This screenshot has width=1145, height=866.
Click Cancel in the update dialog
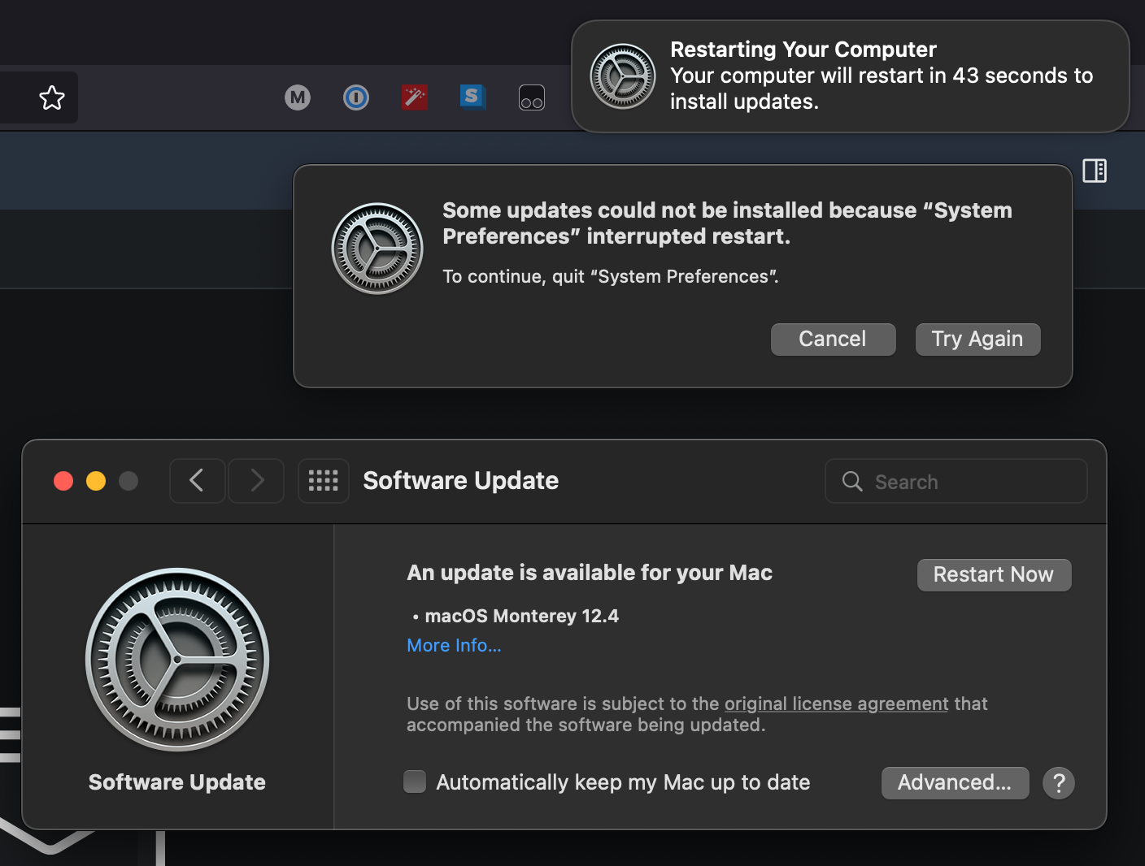833,340
